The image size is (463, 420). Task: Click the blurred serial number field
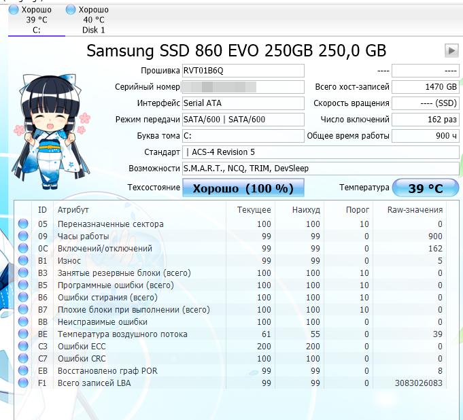243,87
